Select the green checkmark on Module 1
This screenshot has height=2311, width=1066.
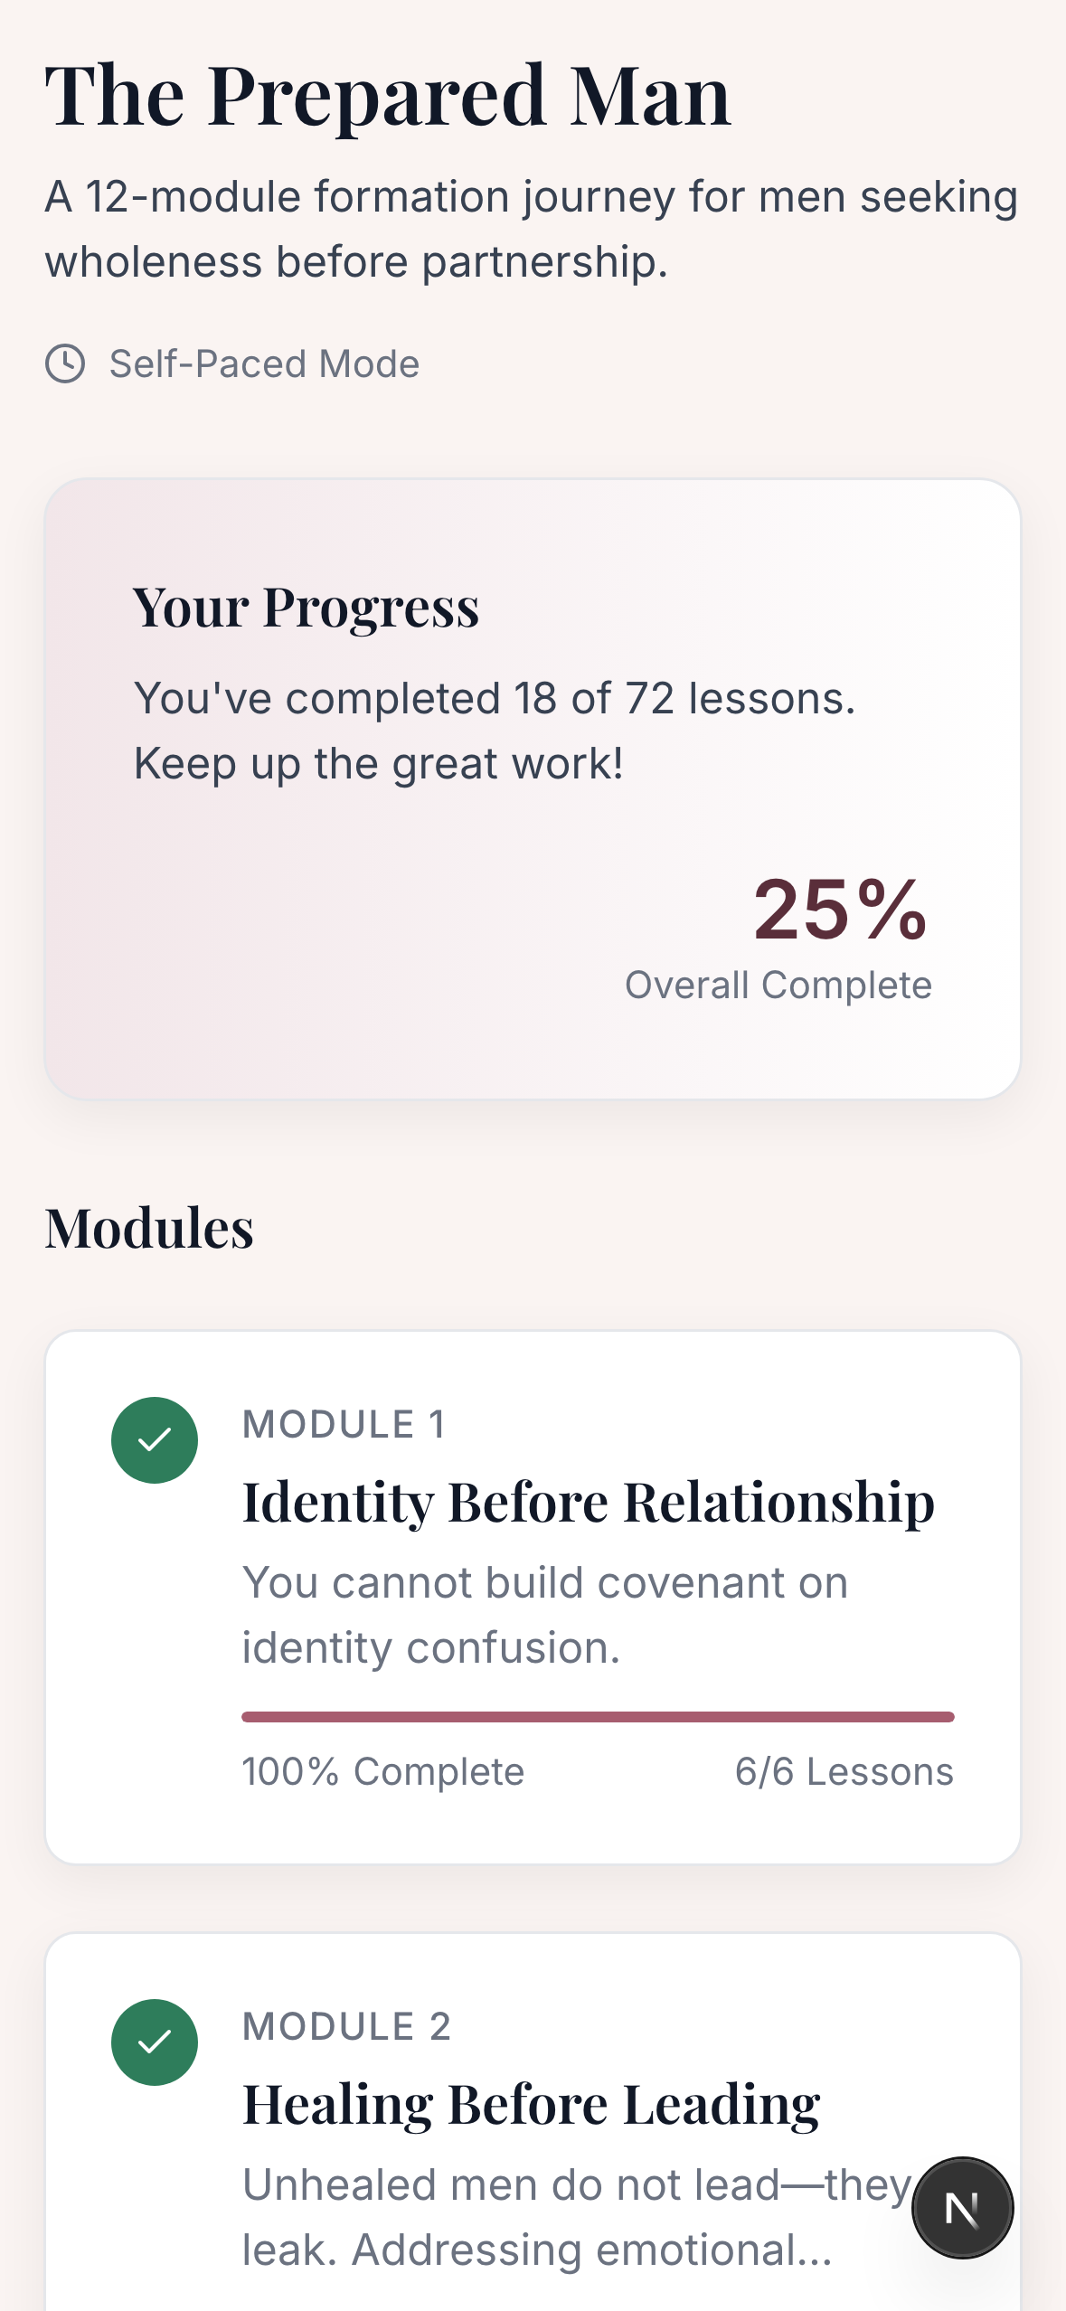[154, 1439]
